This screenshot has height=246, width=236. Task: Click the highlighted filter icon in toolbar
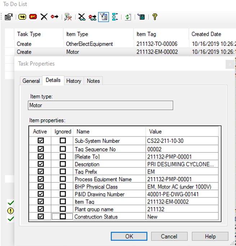point(104,17)
